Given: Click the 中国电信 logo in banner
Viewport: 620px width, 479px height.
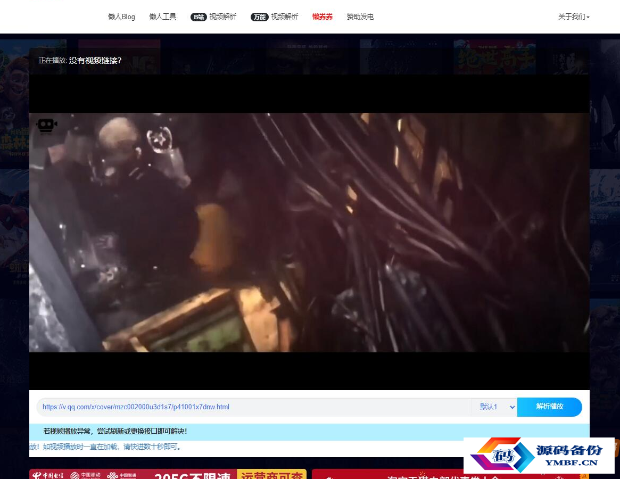Looking at the screenshot, I should click(x=48, y=475).
